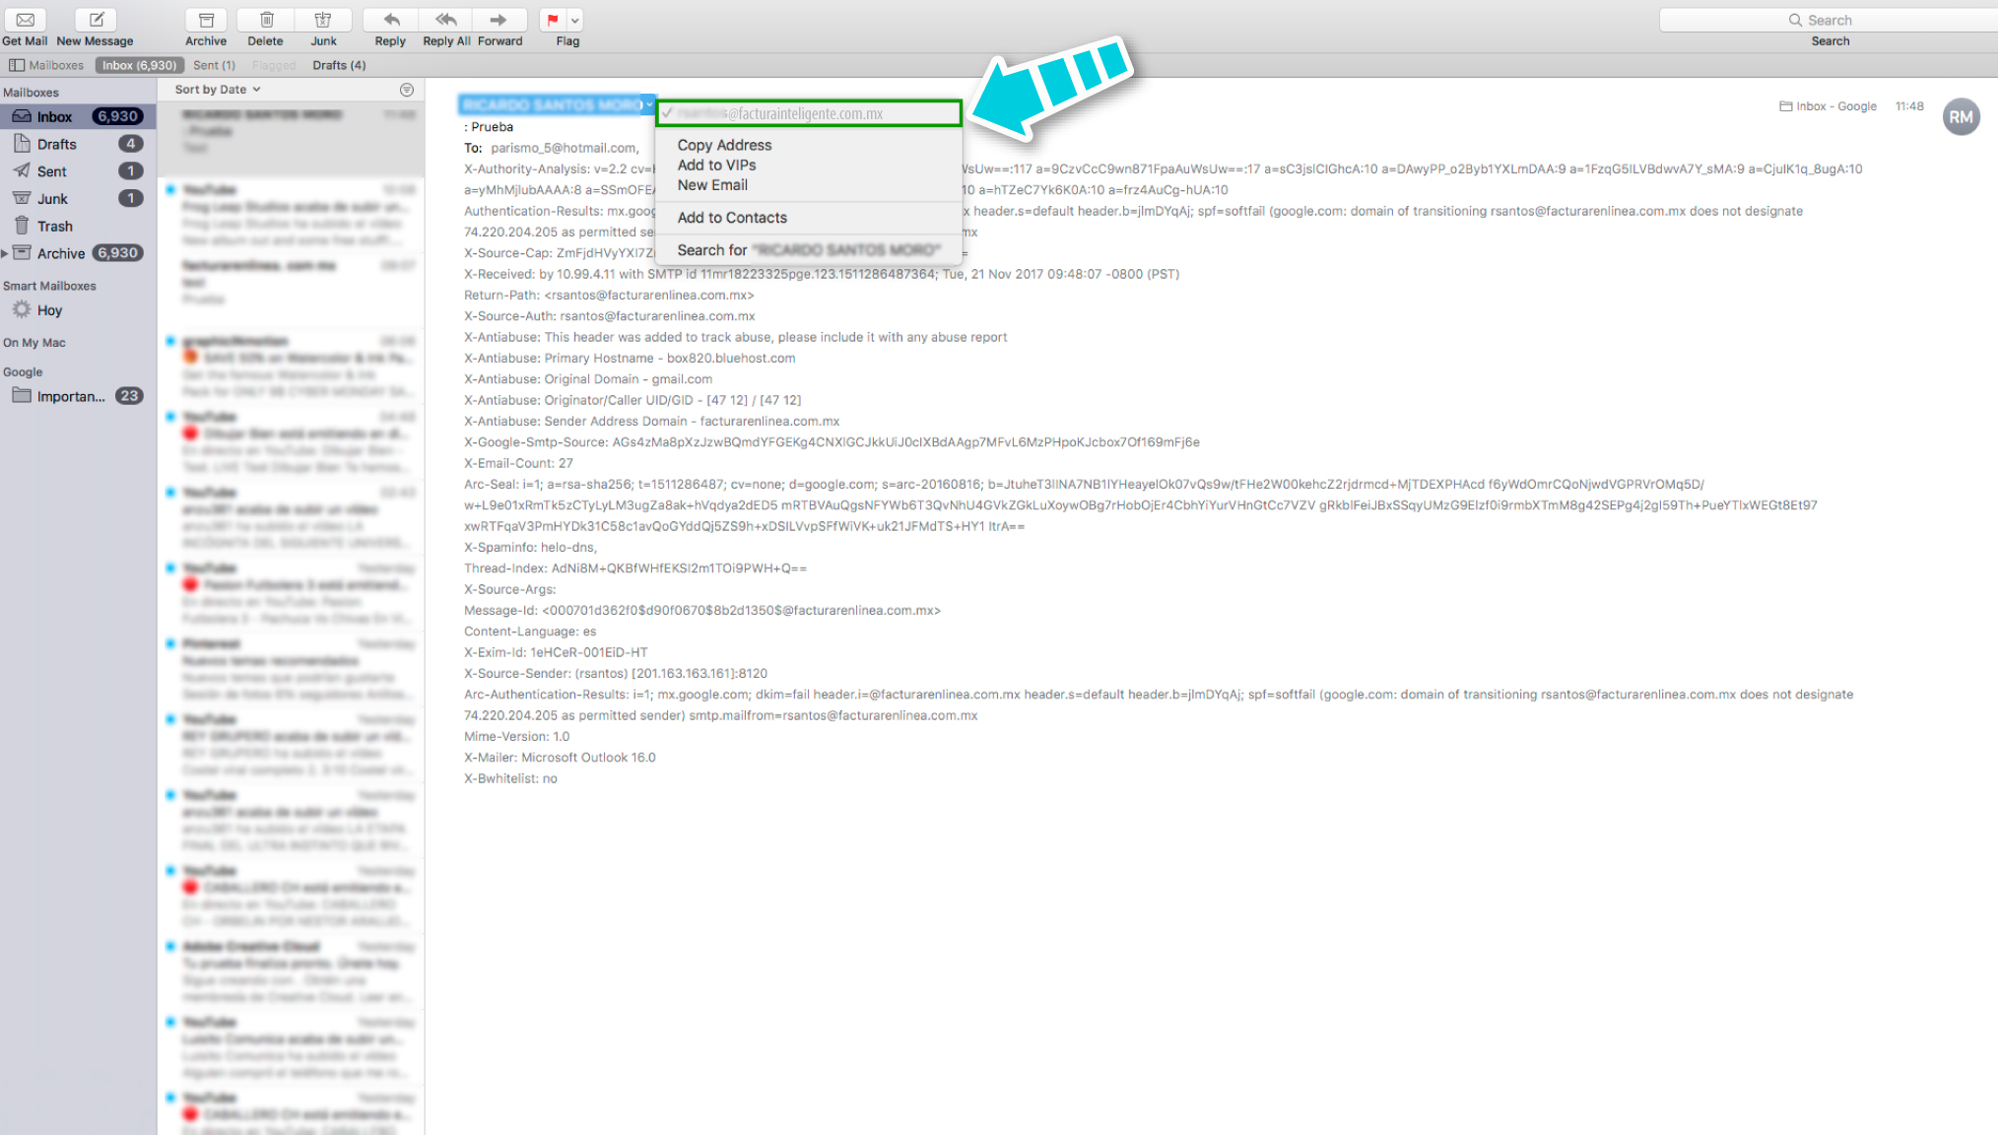Click the Delete trash icon in toolbar
The height and width of the screenshot is (1135, 1998).
tap(266, 20)
